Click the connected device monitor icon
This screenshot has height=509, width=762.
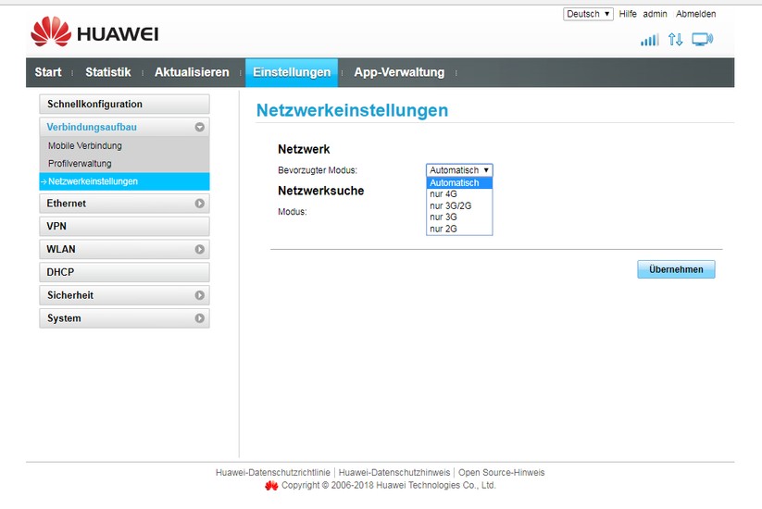(702, 40)
